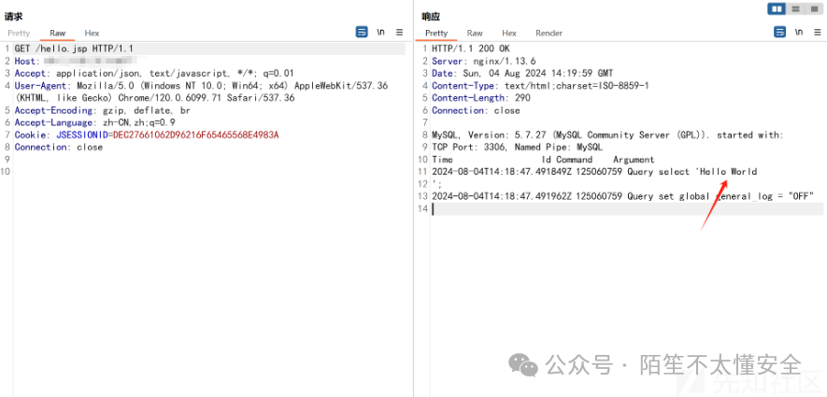Click the MySQL Version 5.7.27 line
Viewport: 827px width, 397px height.
[607, 135]
